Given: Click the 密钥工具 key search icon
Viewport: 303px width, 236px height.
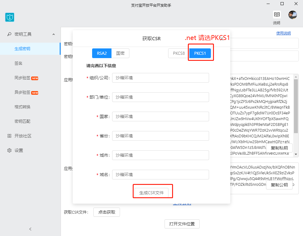Looking at the screenshot, I should pos(9,34).
